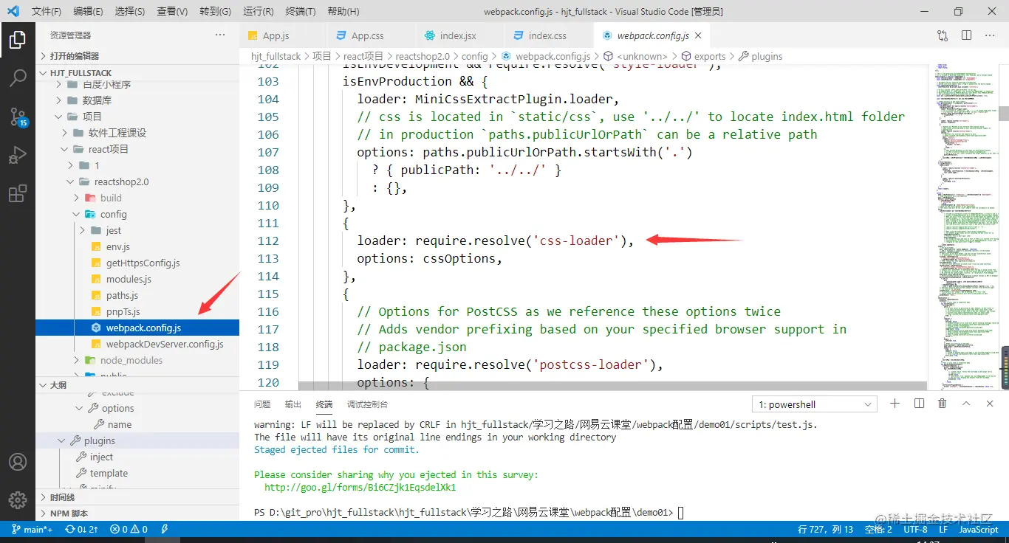Image resolution: width=1009 pixels, height=543 pixels.
Task: Switch to the index.css tab
Action: tap(550, 35)
